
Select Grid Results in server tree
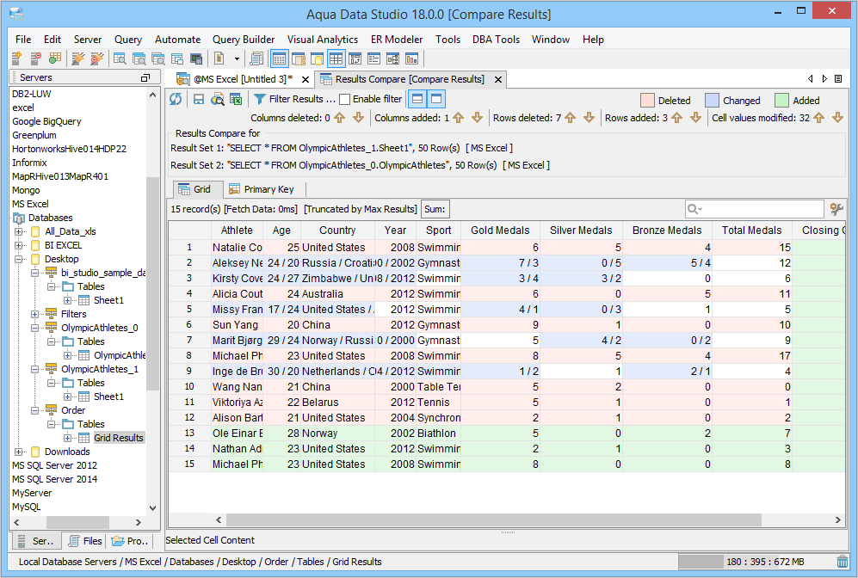(119, 438)
